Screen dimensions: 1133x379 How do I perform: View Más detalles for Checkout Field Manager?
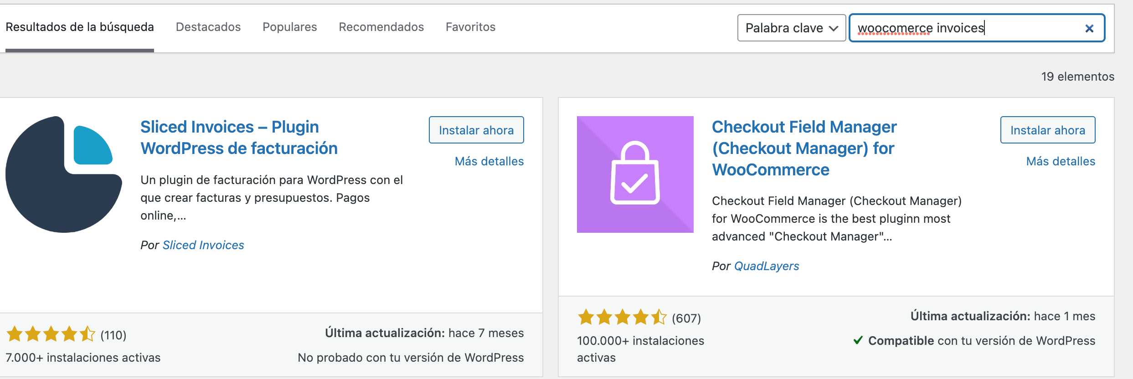1061,161
